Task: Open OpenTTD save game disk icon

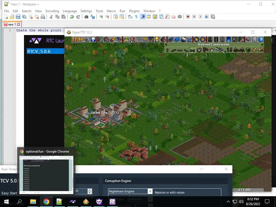Action: point(93,39)
